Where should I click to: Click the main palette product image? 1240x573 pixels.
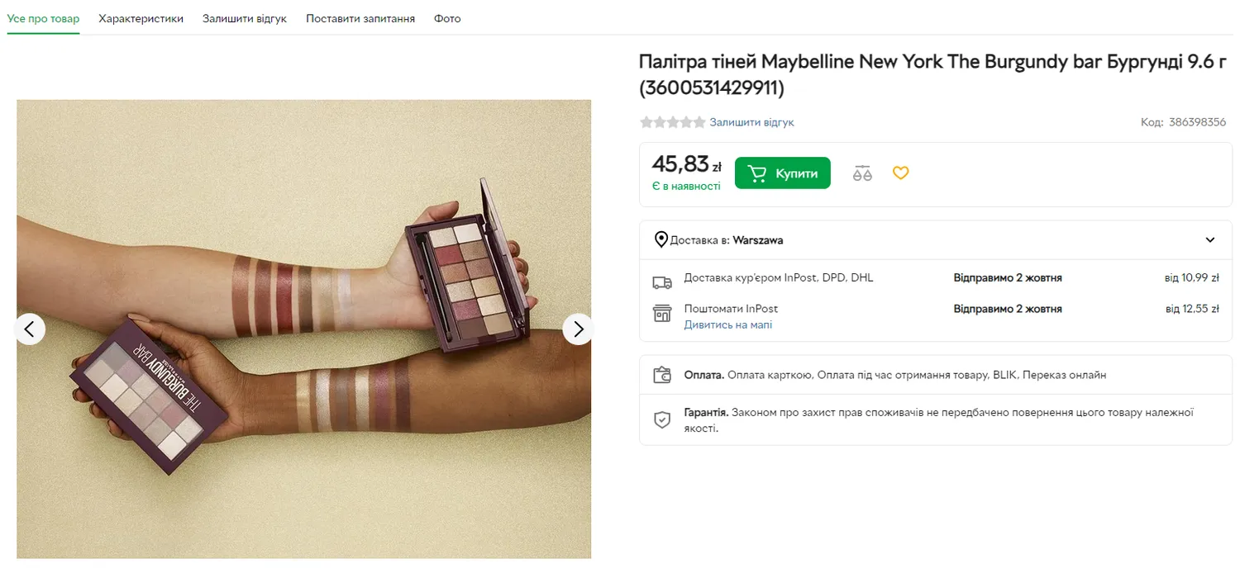303,329
